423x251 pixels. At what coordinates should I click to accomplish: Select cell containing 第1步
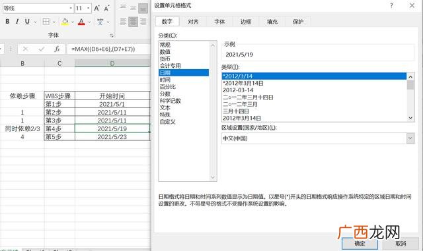pyautogui.click(x=59, y=104)
